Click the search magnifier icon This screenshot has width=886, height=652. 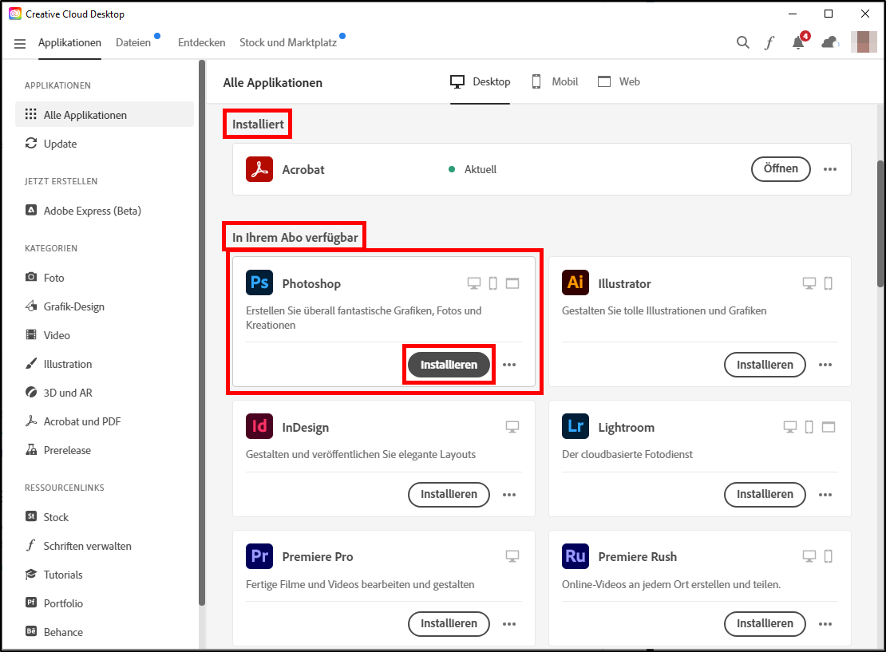click(742, 43)
